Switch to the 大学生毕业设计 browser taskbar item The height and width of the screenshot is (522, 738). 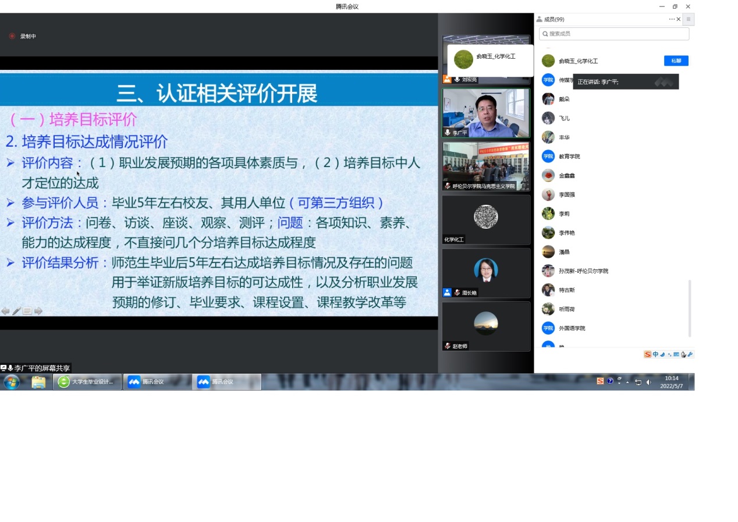tap(87, 382)
